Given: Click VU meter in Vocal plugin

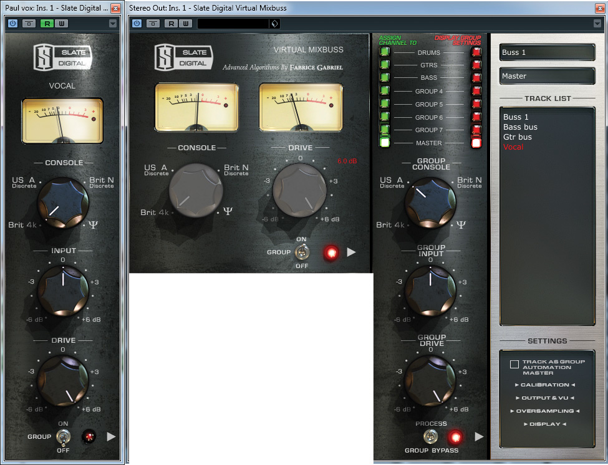Looking at the screenshot, I should tap(62, 121).
